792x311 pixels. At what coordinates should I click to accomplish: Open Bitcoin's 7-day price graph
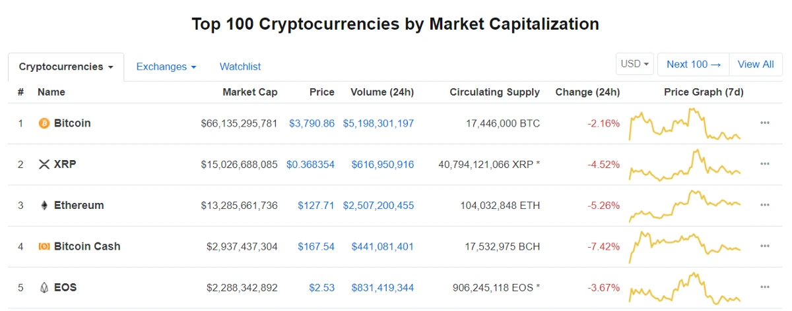point(684,125)
